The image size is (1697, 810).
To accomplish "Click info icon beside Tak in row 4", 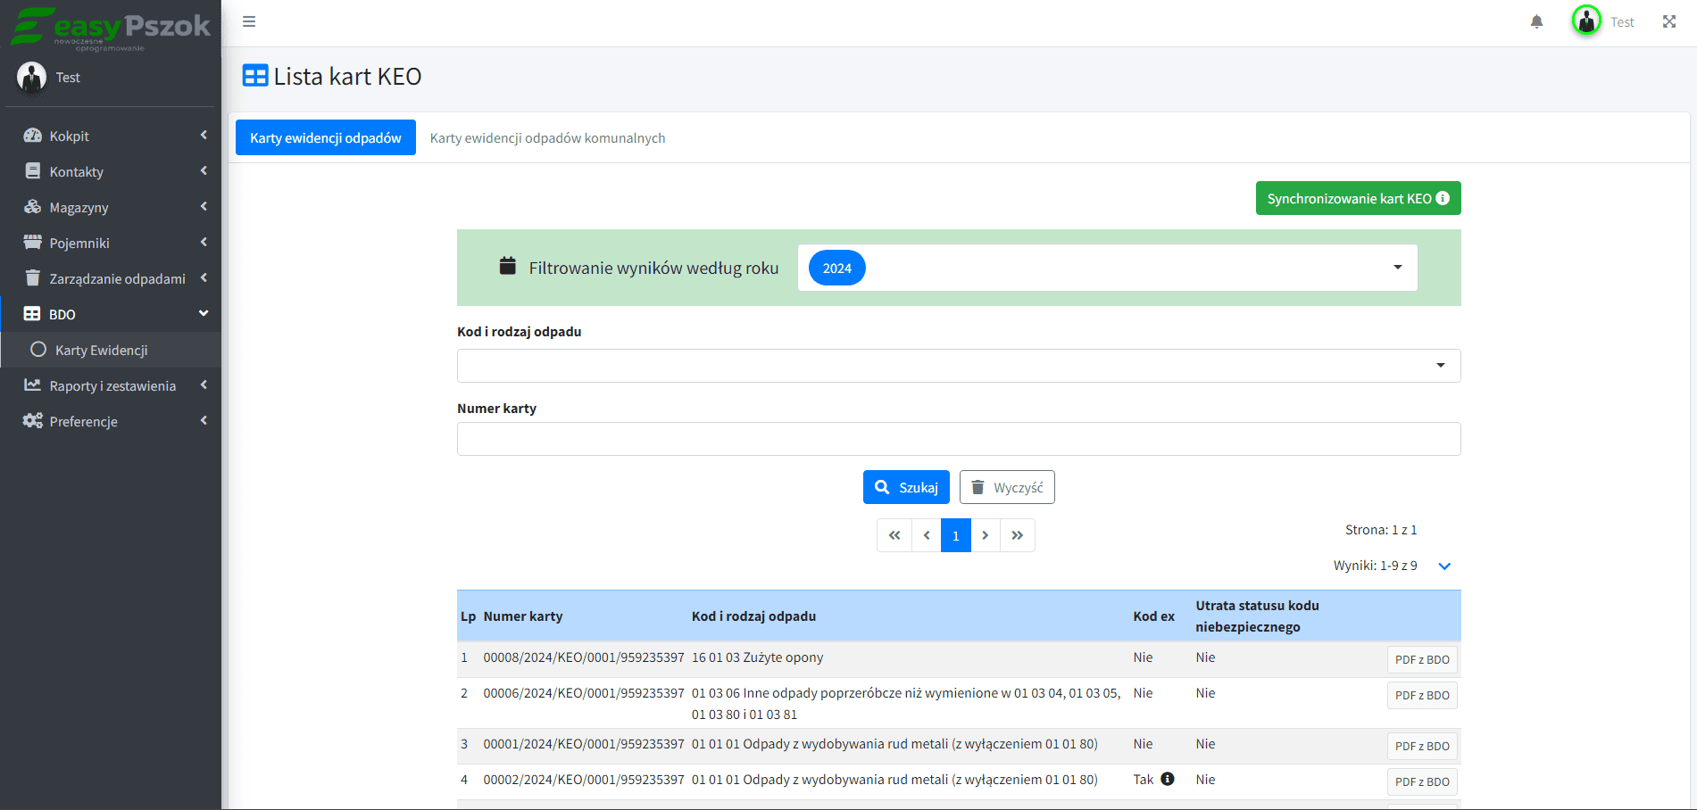I will [1167, 779].
